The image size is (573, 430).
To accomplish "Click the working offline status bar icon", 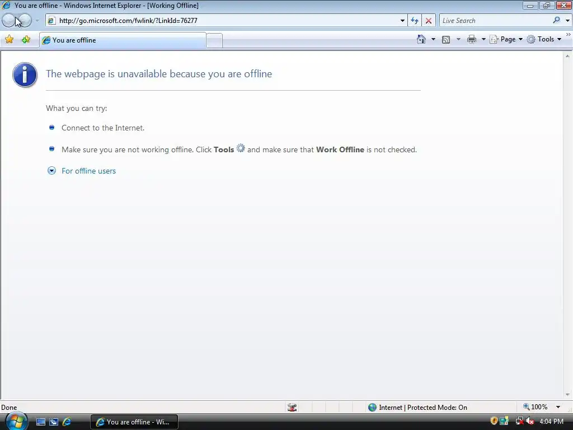I will pos(292,408).
